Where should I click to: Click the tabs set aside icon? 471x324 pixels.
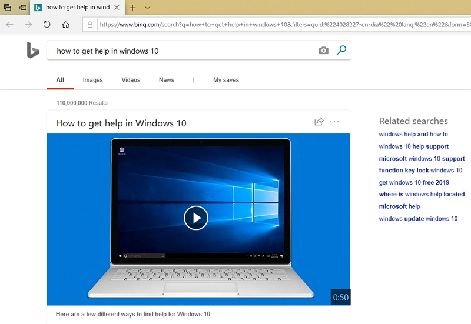(x=8, y=7)
